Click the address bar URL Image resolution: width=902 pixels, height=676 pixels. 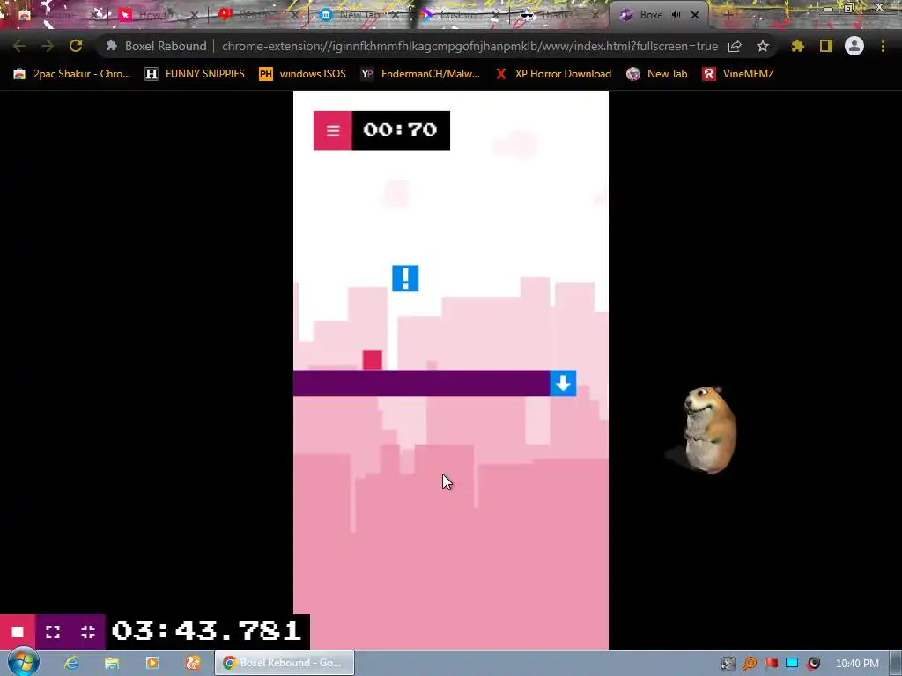pos(469,46)
